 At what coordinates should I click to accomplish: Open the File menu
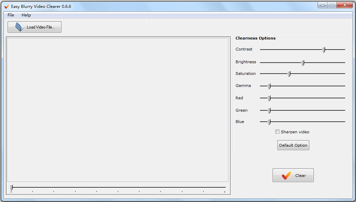pos(11,15)
